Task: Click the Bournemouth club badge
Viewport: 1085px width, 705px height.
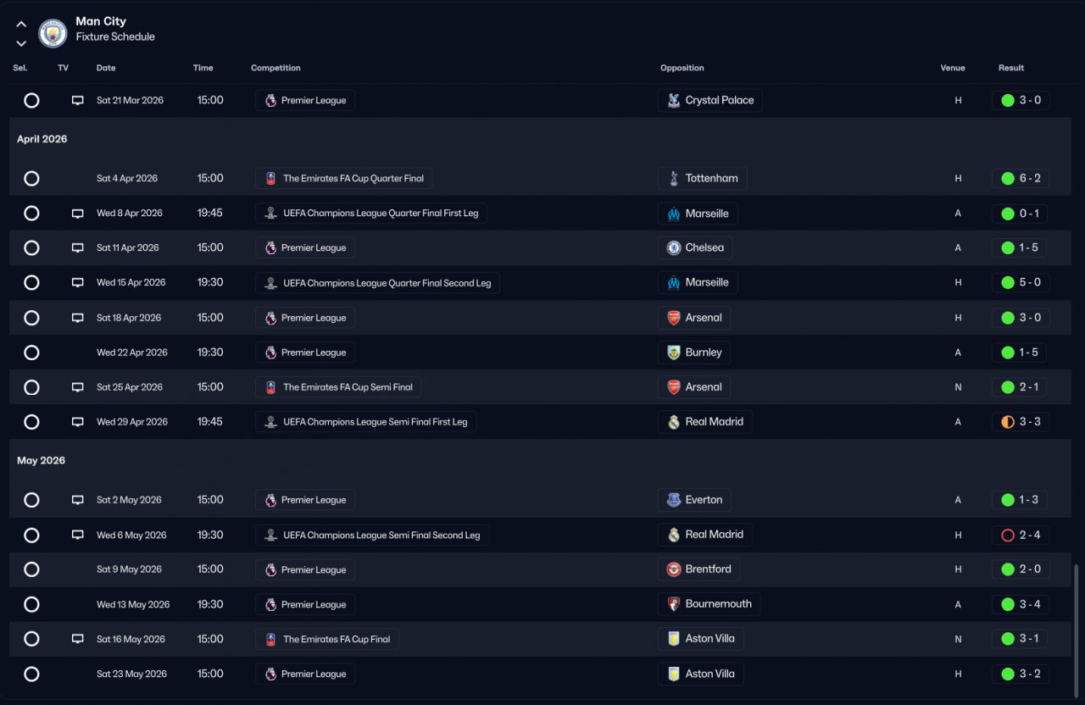Action: pyautogui.click(x=674, y=604)
